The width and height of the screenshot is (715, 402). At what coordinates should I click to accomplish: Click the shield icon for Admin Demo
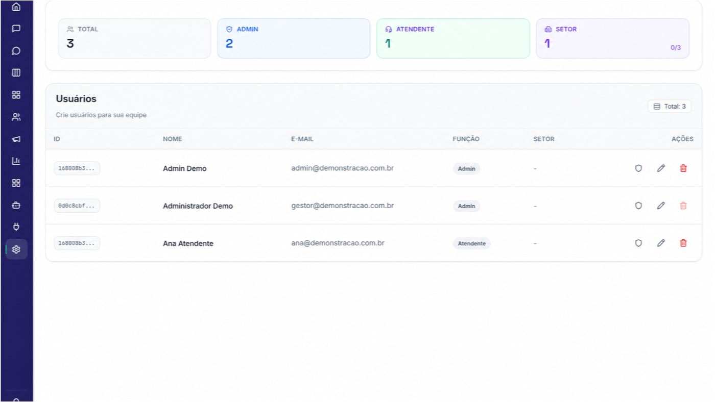click(638, 168)
